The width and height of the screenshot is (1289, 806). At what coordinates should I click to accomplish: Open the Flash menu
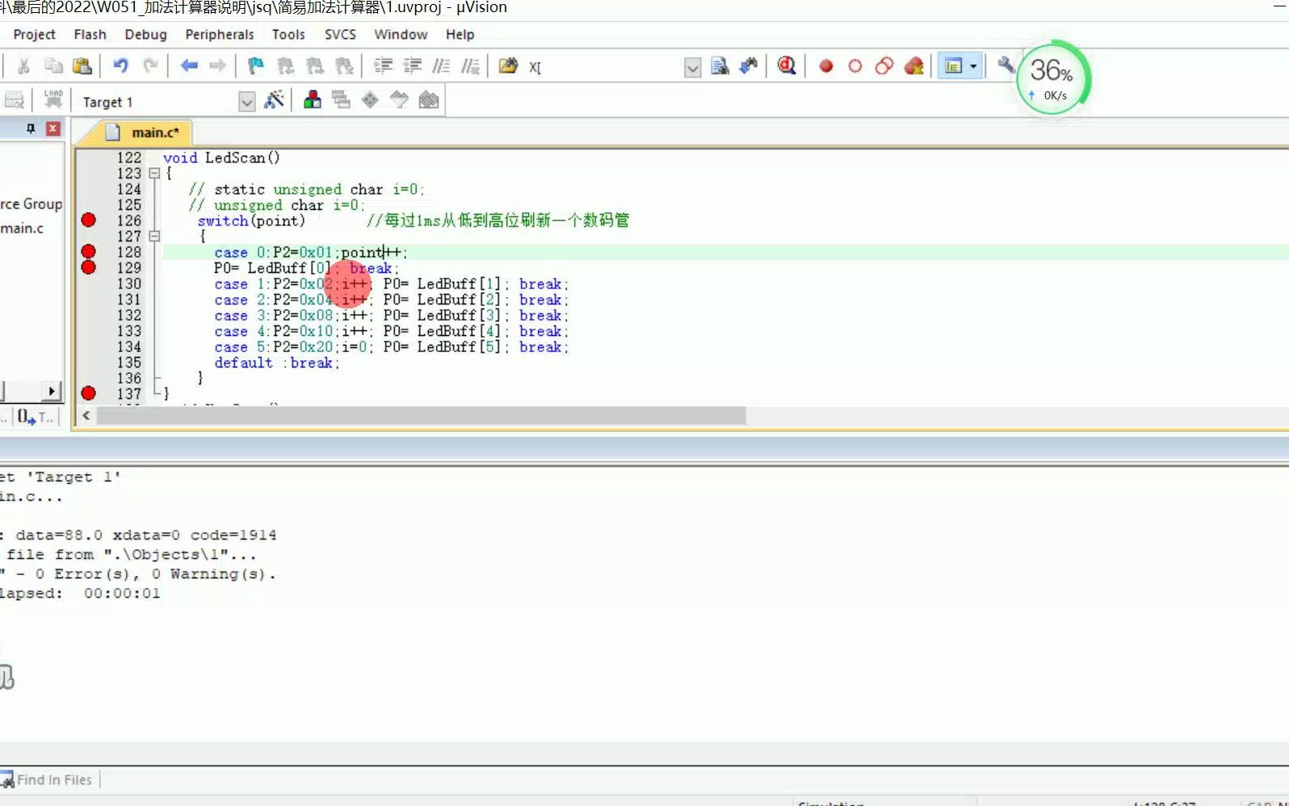[x=90, y=34]
